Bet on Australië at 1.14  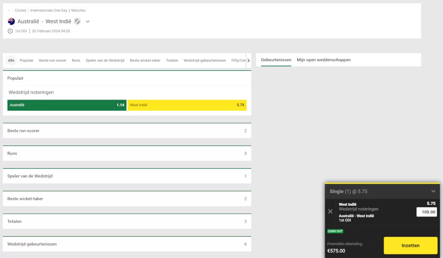pyautogui.click(x=67, y=105)
